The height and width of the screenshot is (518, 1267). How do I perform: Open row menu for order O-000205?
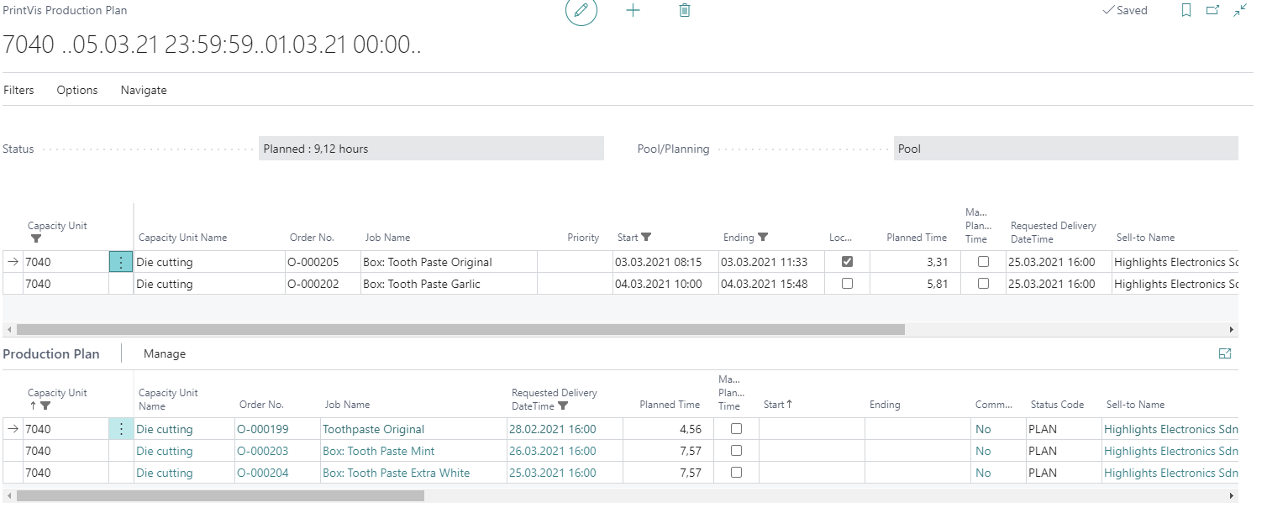point(121,262)
